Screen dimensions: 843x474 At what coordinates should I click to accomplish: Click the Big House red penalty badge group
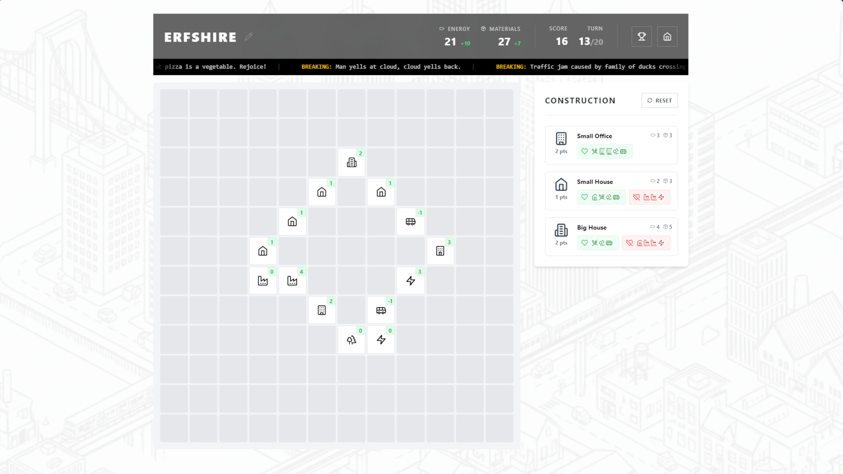tap(646, 243)
